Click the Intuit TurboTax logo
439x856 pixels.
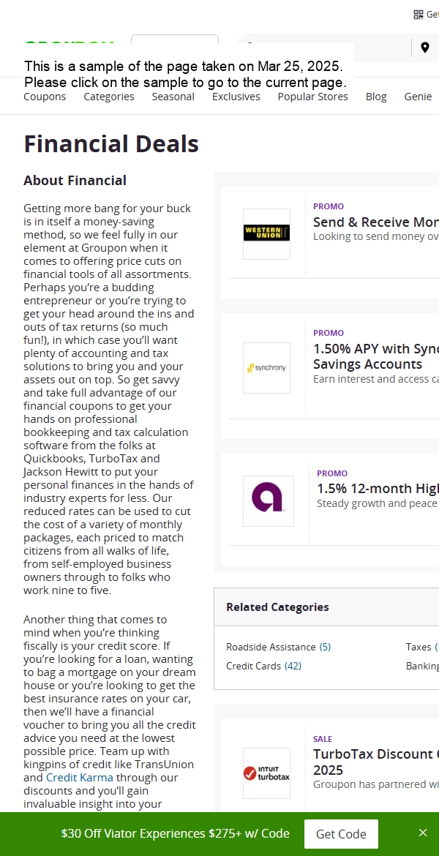click(266, 773)
